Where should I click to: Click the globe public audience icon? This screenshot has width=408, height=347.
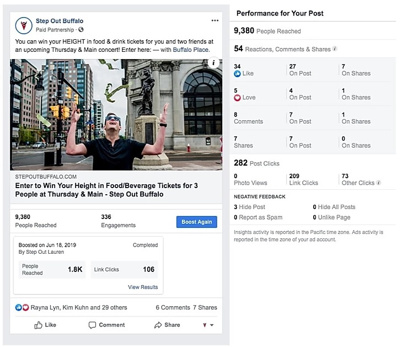(x=81, y=30)
